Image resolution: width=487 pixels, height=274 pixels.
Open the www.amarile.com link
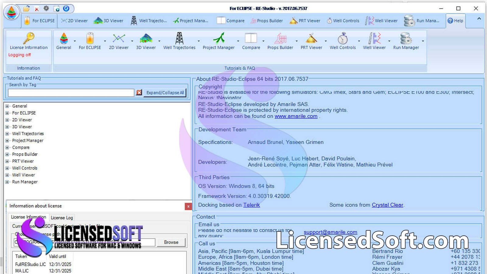(x=296, y=116)
